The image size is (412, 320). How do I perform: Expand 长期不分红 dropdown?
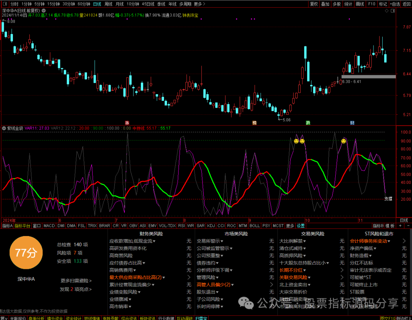coord(304,270)
